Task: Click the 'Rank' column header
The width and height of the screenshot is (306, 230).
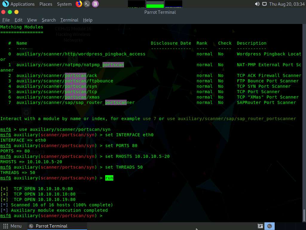Action: click(x=202, y=43)
